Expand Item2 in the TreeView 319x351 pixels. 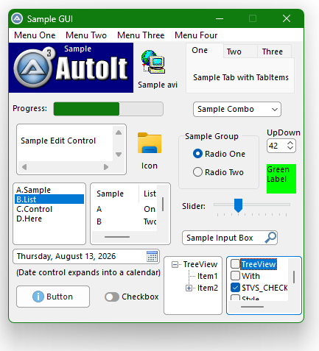tap(189, 288)
